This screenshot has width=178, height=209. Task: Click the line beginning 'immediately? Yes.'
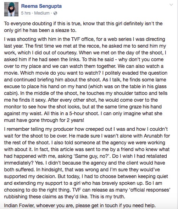pyautogui.click(x=84, y=163)
